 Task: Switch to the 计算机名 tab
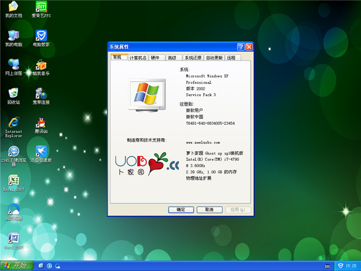click(138, 58)
